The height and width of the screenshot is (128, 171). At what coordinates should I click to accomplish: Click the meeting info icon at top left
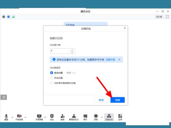tap(4, 17)
